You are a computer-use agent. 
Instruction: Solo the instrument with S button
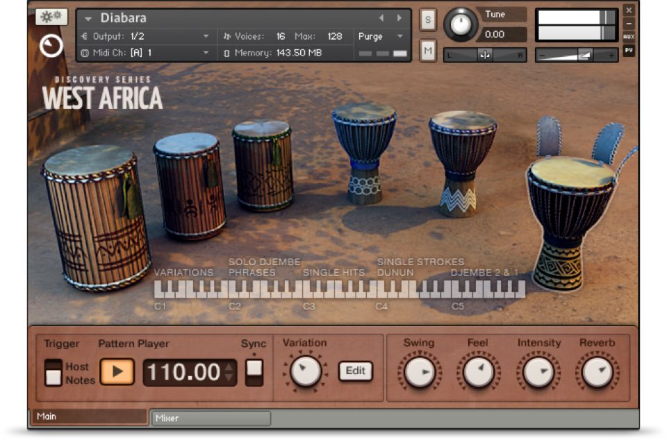tap(427, 20)
